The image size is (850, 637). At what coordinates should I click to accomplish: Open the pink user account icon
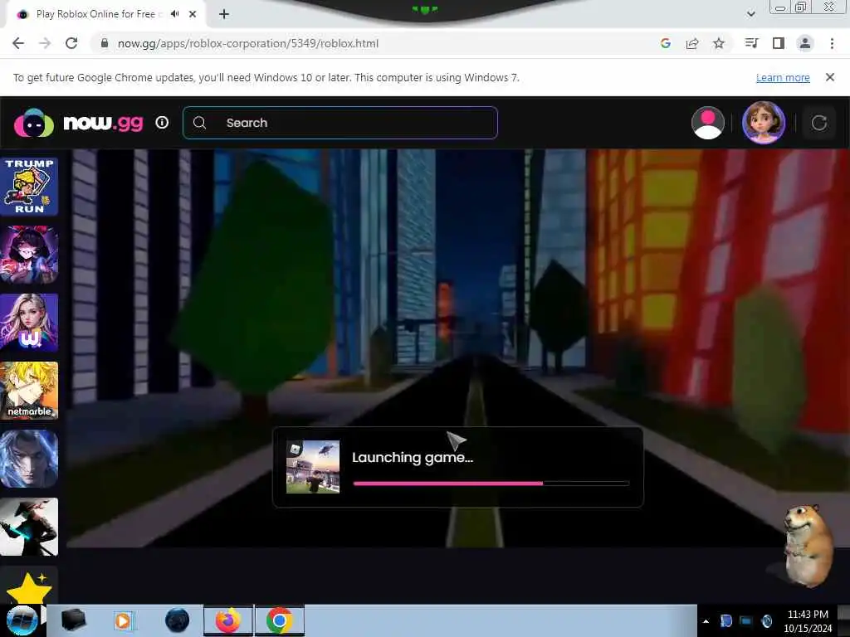[x=708, y=123]
